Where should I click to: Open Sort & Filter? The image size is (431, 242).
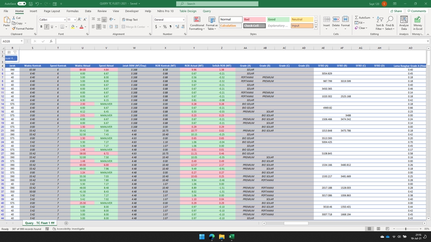point(380,23)
